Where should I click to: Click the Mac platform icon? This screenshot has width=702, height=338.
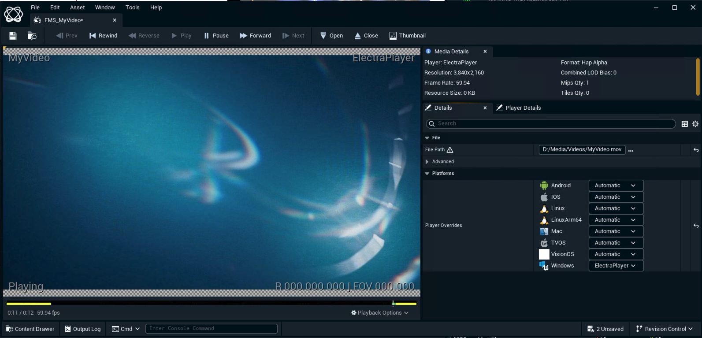(x=544, y=231)
